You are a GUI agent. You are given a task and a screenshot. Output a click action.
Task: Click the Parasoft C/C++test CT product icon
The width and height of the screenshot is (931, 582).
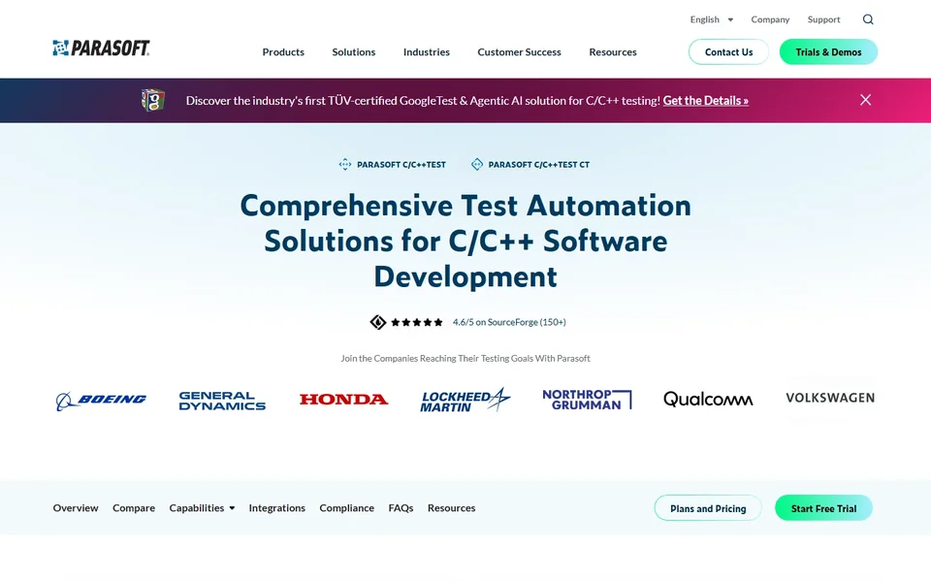[x=477, y=165]
